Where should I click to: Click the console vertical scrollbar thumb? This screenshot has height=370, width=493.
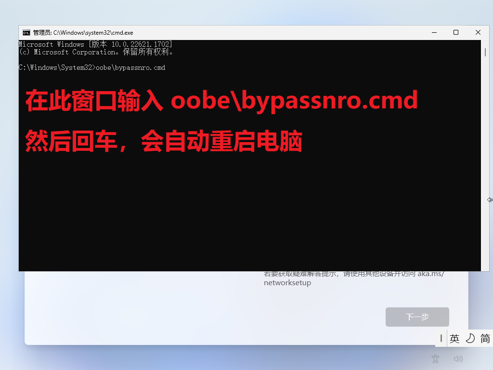click(x=485, y=52)
